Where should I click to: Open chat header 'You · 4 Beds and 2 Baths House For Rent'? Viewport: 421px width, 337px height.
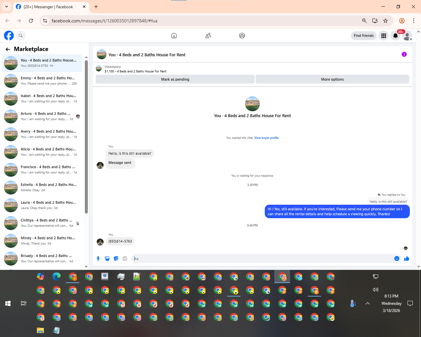point(147,55)
